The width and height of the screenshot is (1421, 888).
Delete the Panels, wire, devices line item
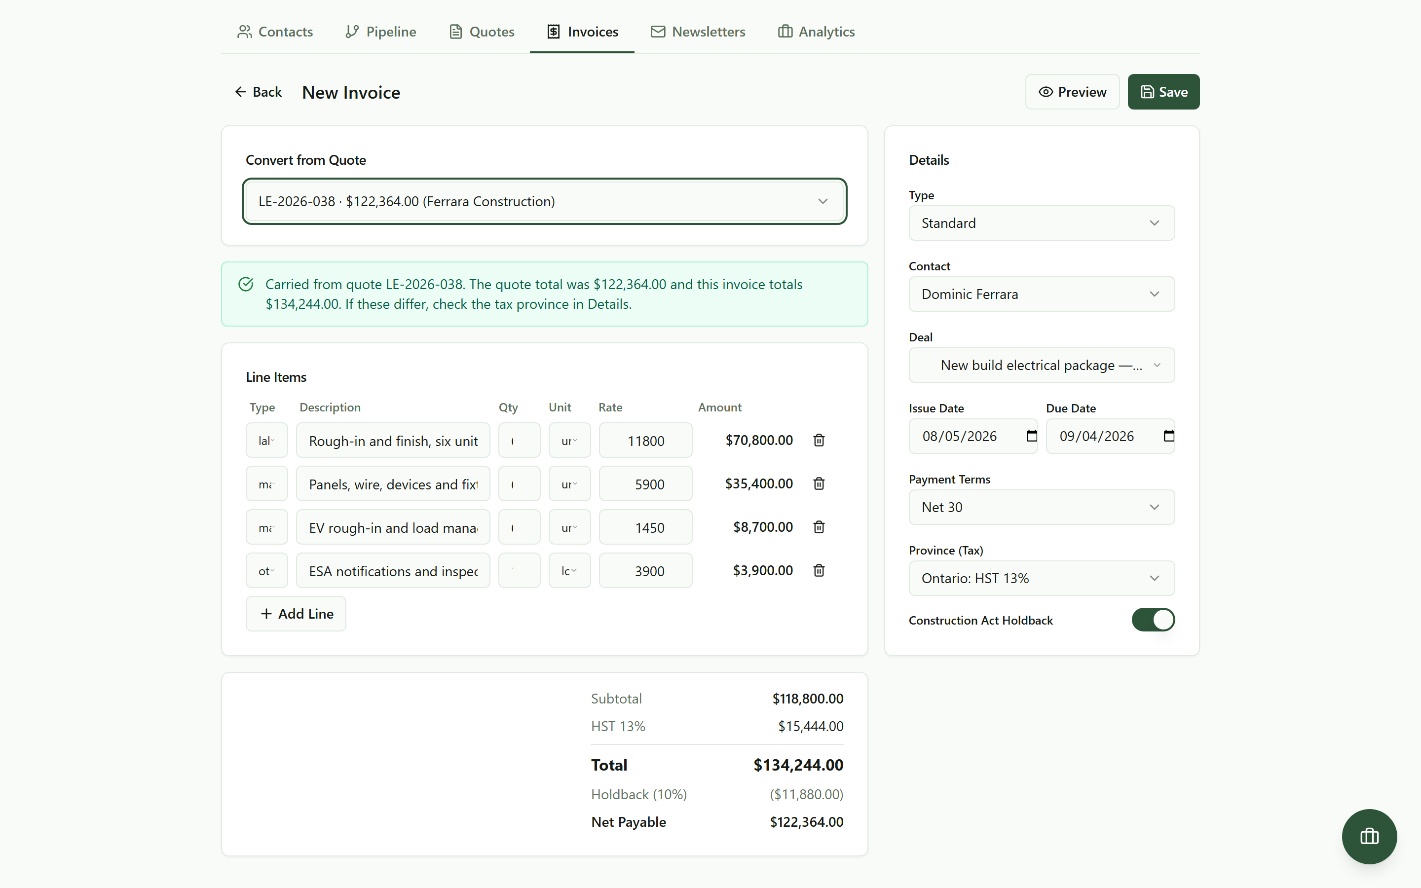pos(819,483)
